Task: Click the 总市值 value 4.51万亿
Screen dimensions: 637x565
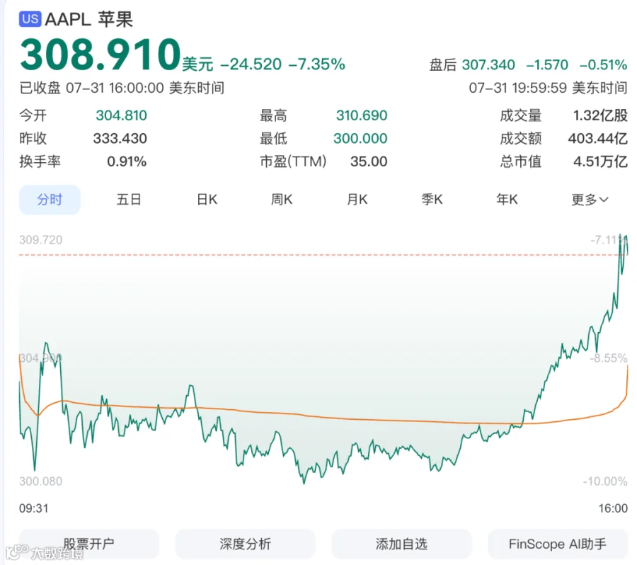Action: tap(600, 161)
